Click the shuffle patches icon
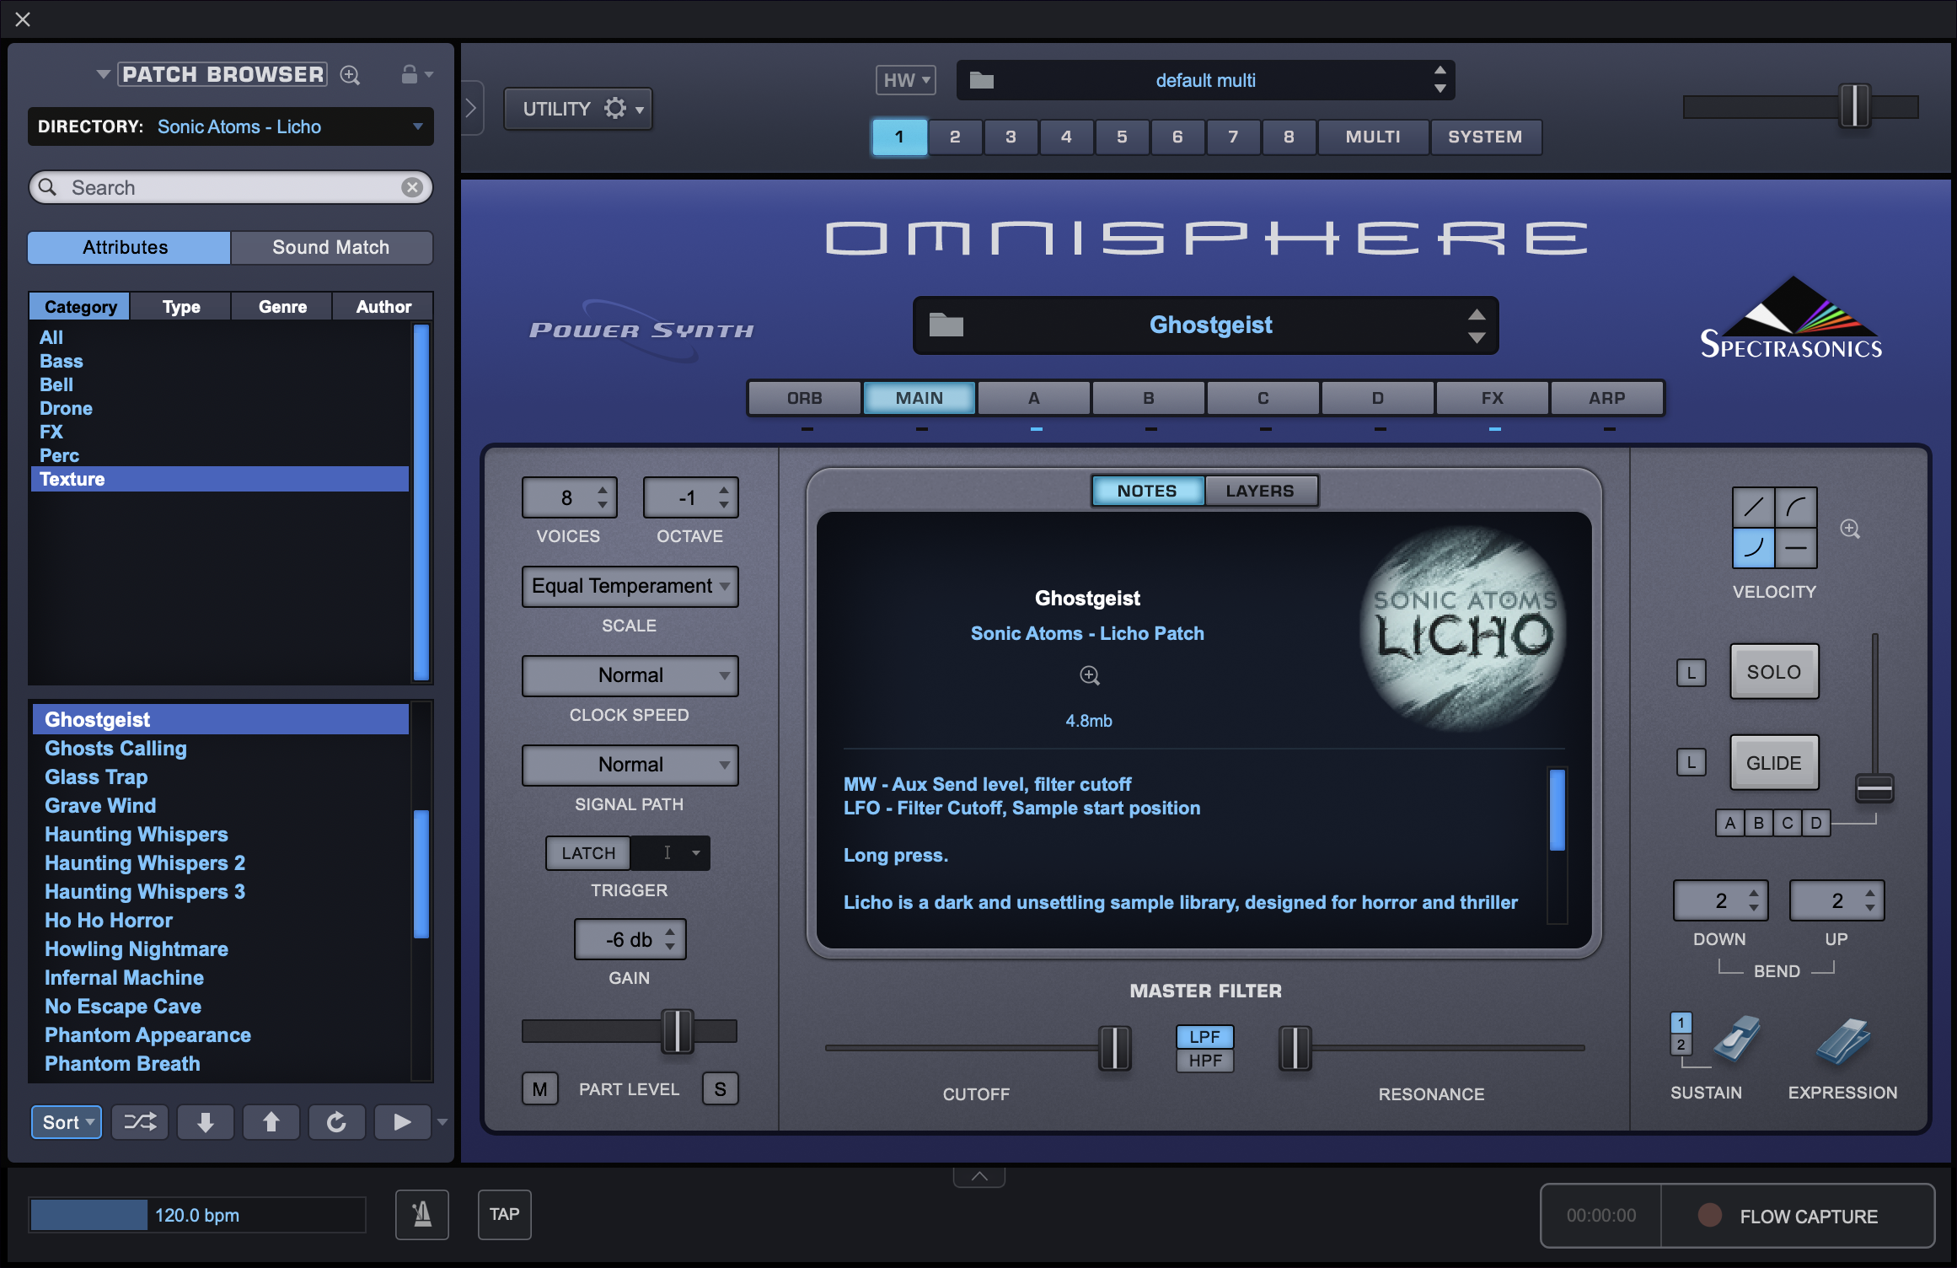This screenshot has height=1268, width=1957. pyautogui.click(x=140, y=1122)
